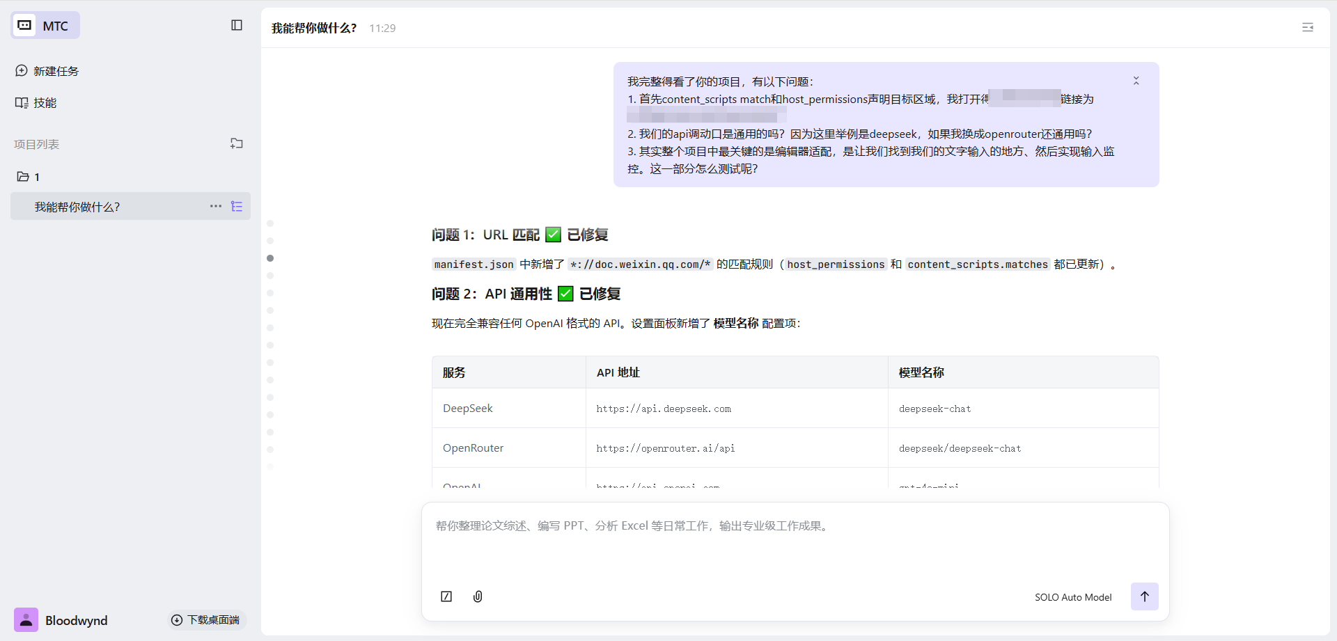Select the 我能帮你做什么? conversation
Screen dimensions: 1337x641
point(77,207)
